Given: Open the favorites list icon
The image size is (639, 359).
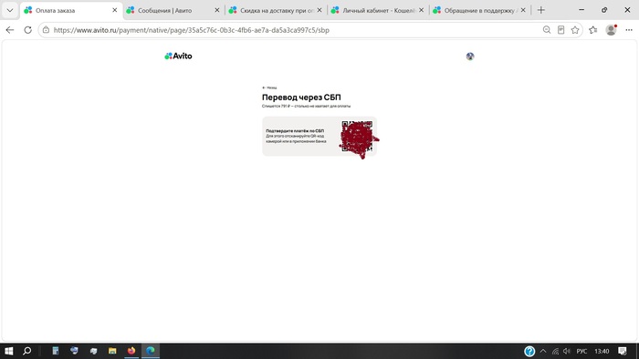Looking at the screenshot, I should point(593,30).
